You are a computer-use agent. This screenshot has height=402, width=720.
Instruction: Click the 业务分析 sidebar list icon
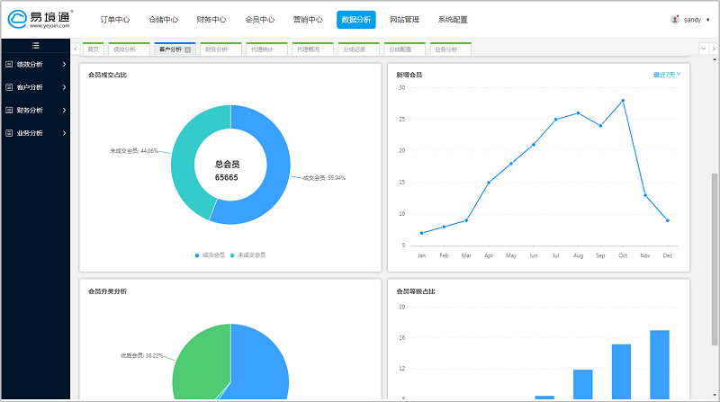click(x=9, y=133)
